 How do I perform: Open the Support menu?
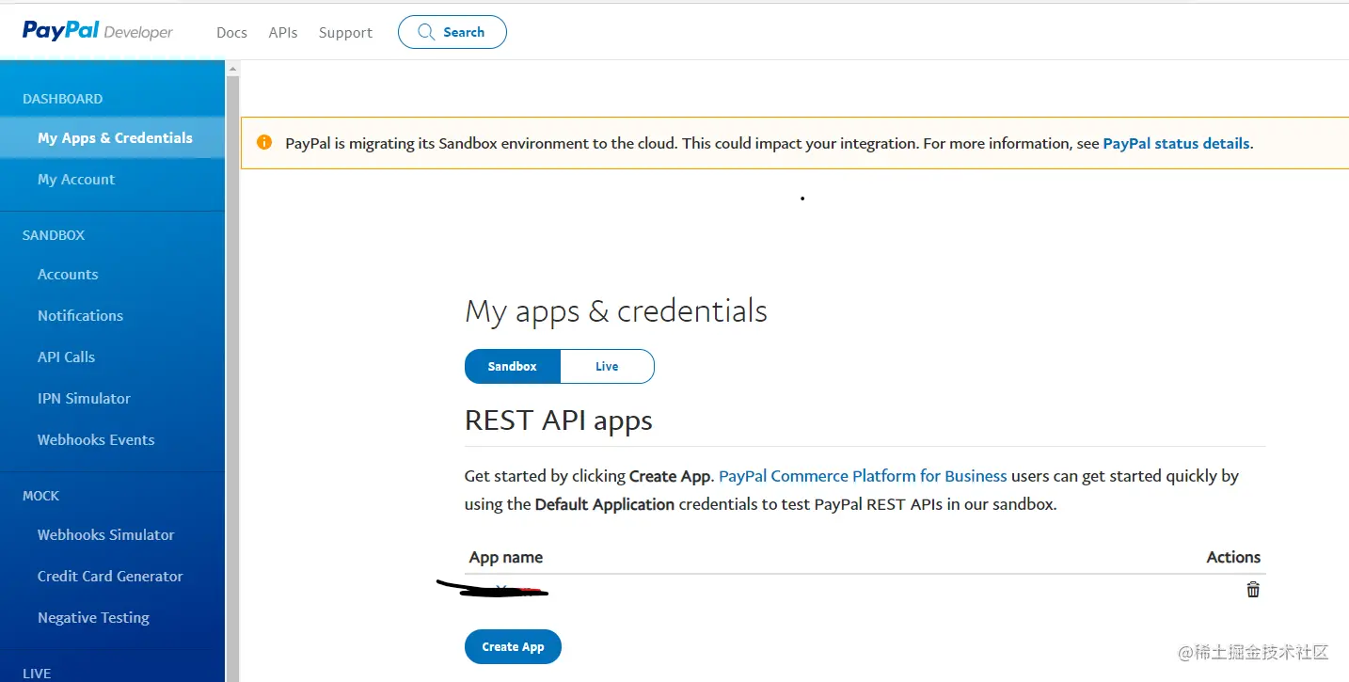click(x=345, y=33)
